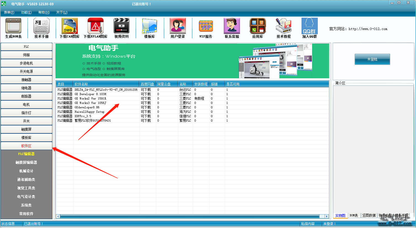
Task: Choose 视觉工具类 subcategory
Action: (x=26, y=188)
